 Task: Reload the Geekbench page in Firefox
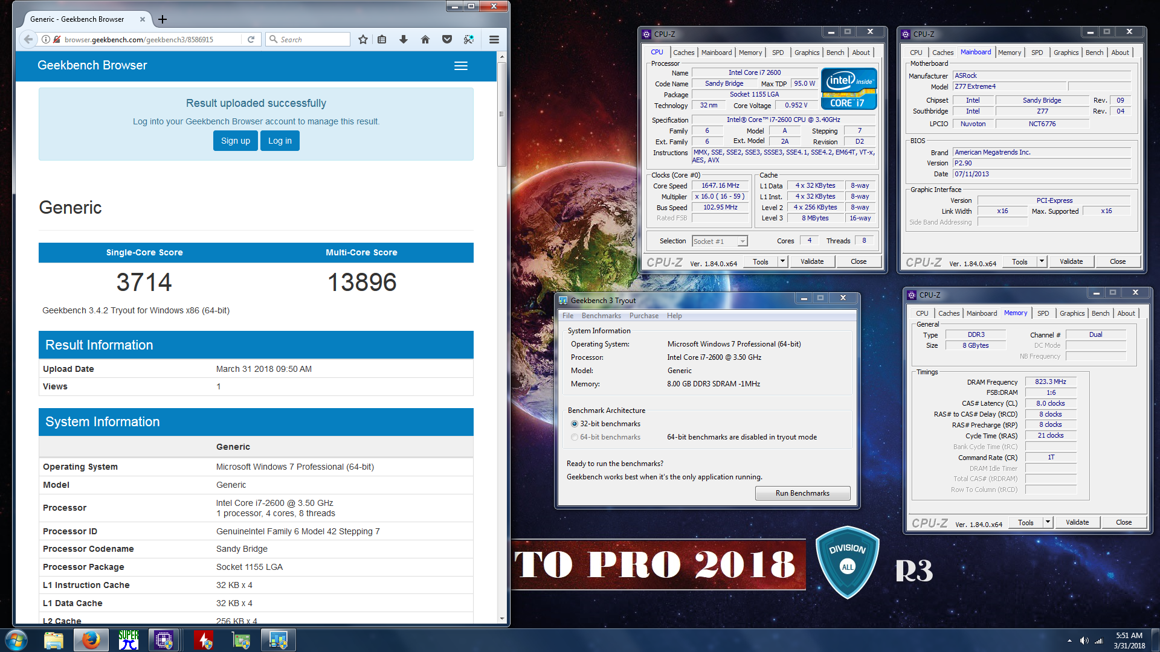251,39
